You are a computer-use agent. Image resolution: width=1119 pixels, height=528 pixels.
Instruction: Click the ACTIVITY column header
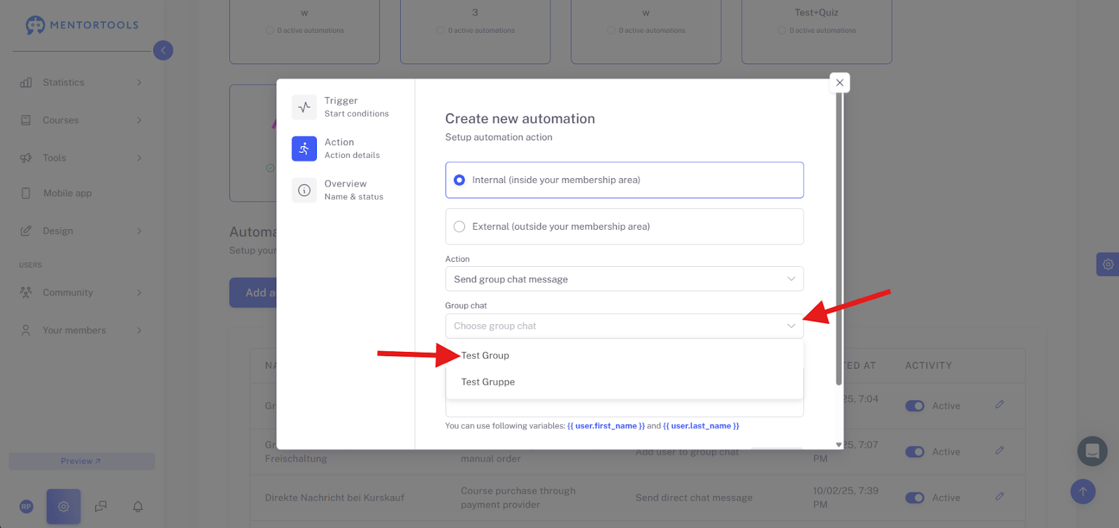click(x=928, y=365)
